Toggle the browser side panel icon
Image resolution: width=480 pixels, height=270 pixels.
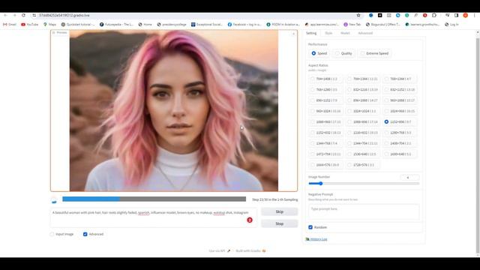coord(456,15)
